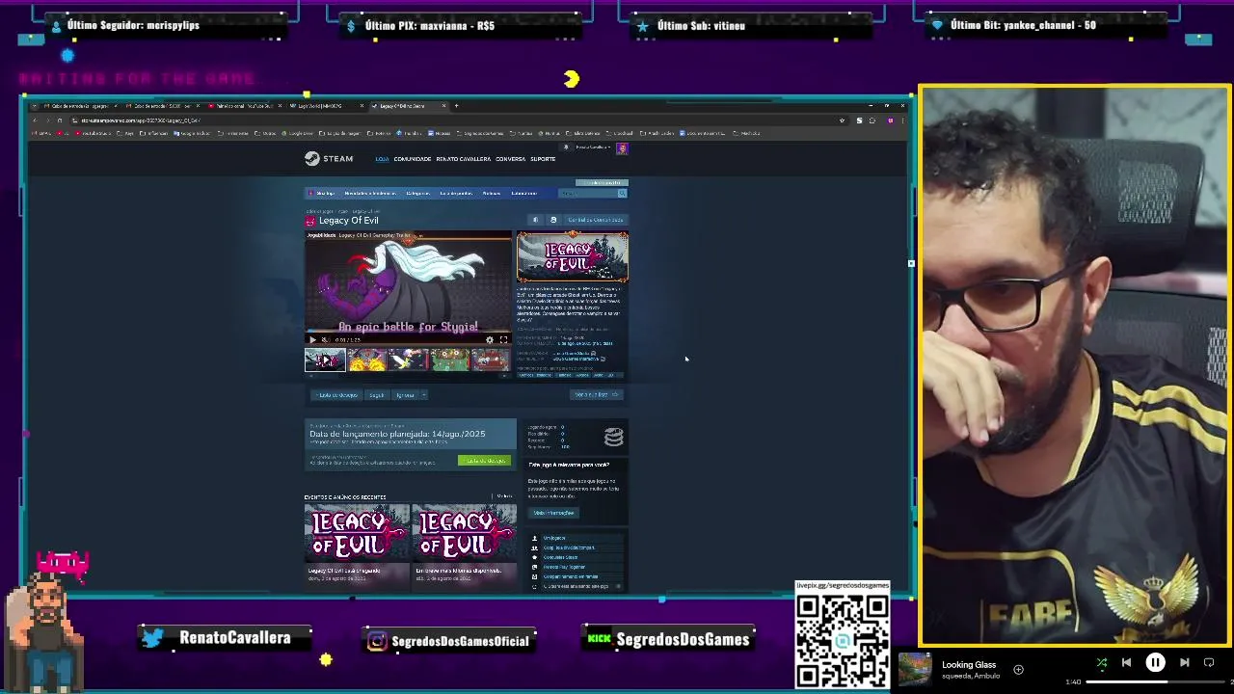Viewport: 1234px width, 694px height.
Task: Add Looking Glass to library plus icon
Action: [1018, 669]
